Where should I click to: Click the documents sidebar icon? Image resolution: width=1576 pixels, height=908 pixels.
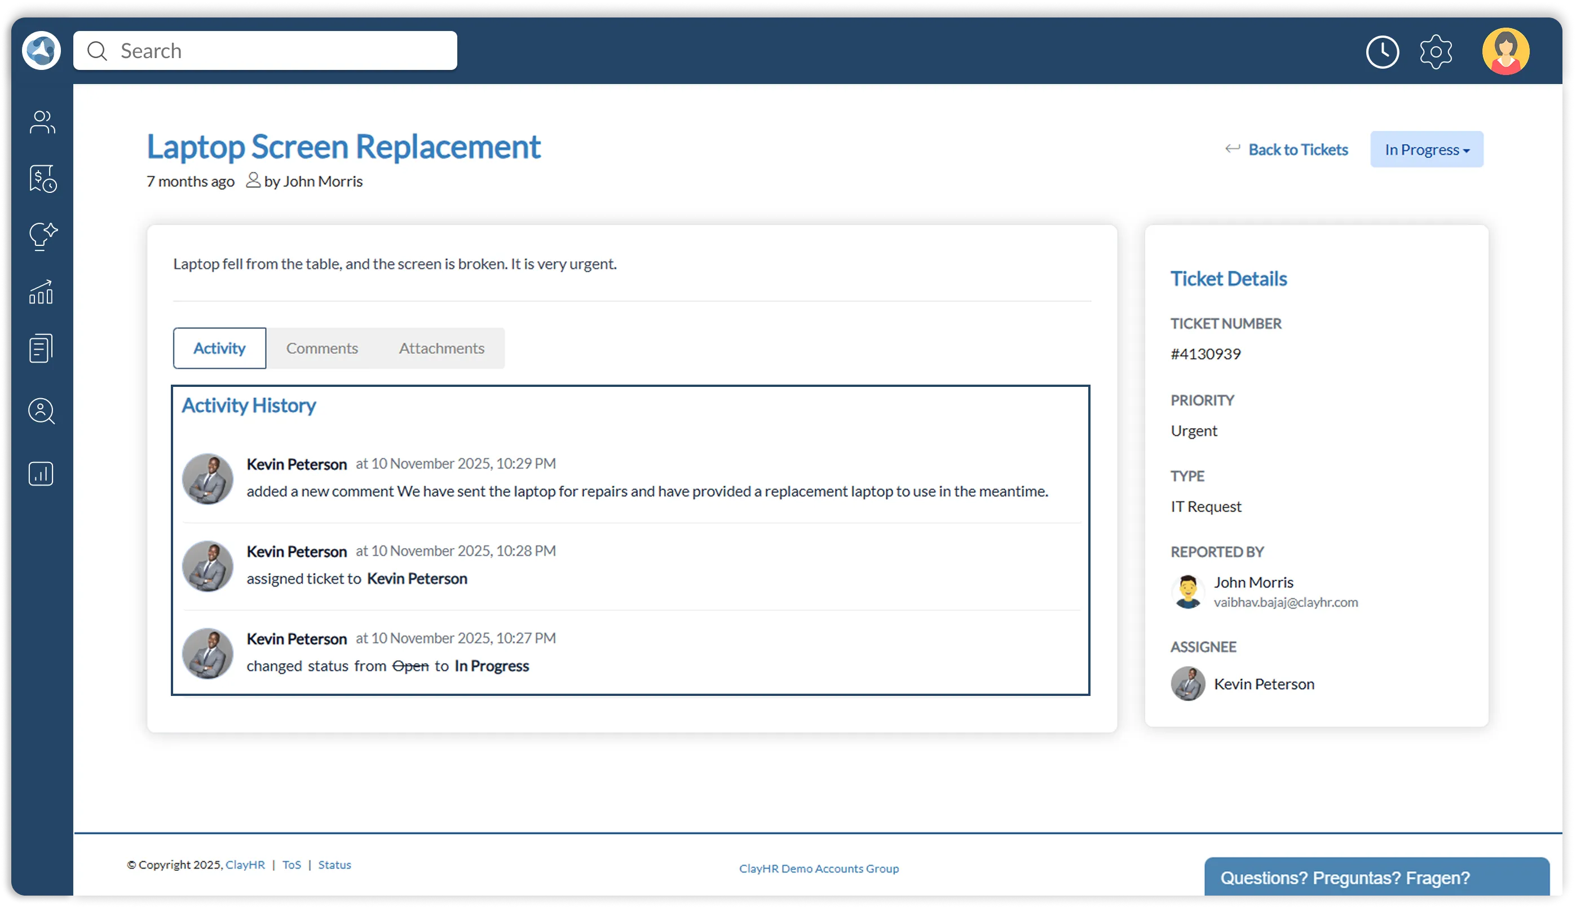[41, 348]
